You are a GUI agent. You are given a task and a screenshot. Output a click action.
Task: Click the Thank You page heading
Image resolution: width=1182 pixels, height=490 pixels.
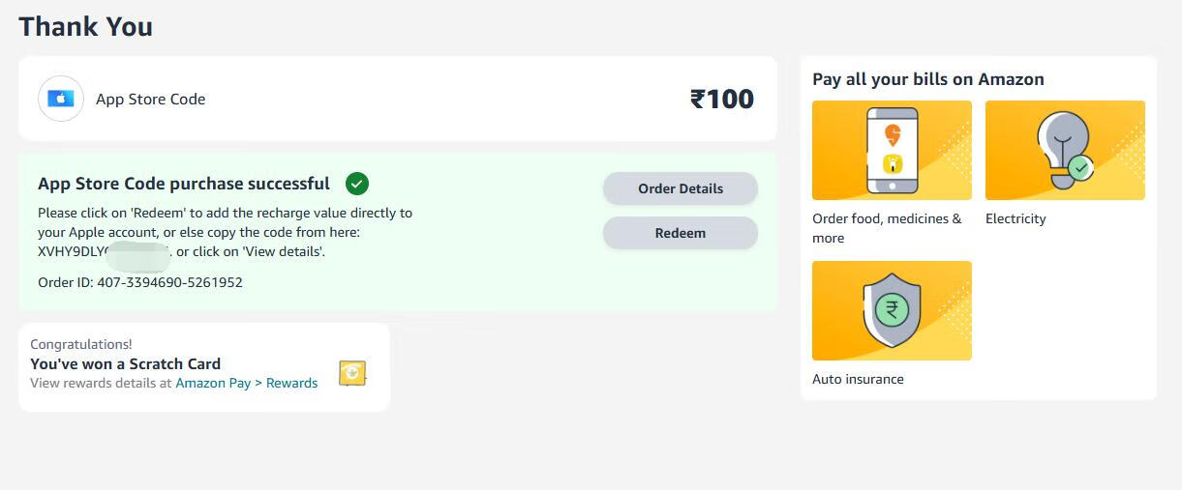point(85,26)
